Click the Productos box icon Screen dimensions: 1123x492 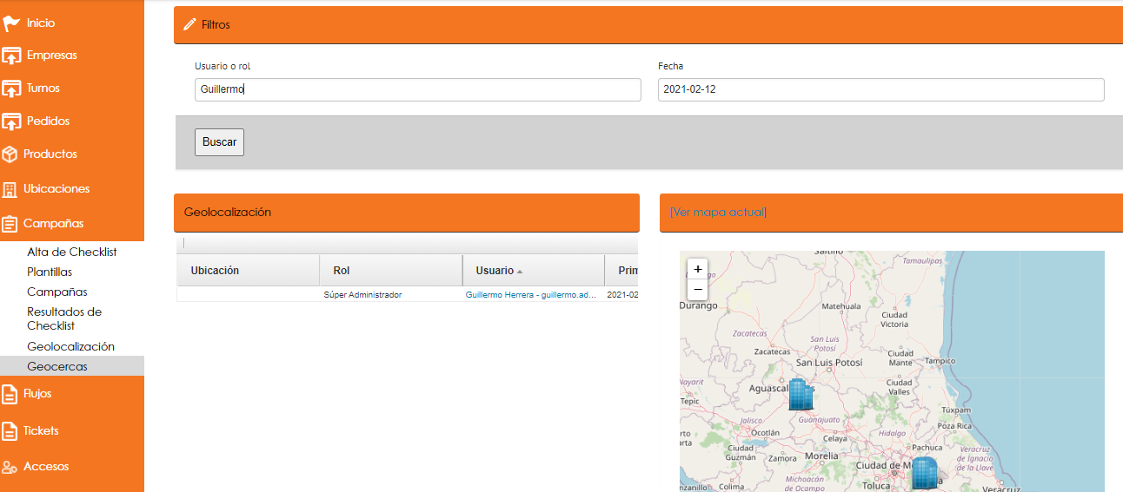click(10, 154)
